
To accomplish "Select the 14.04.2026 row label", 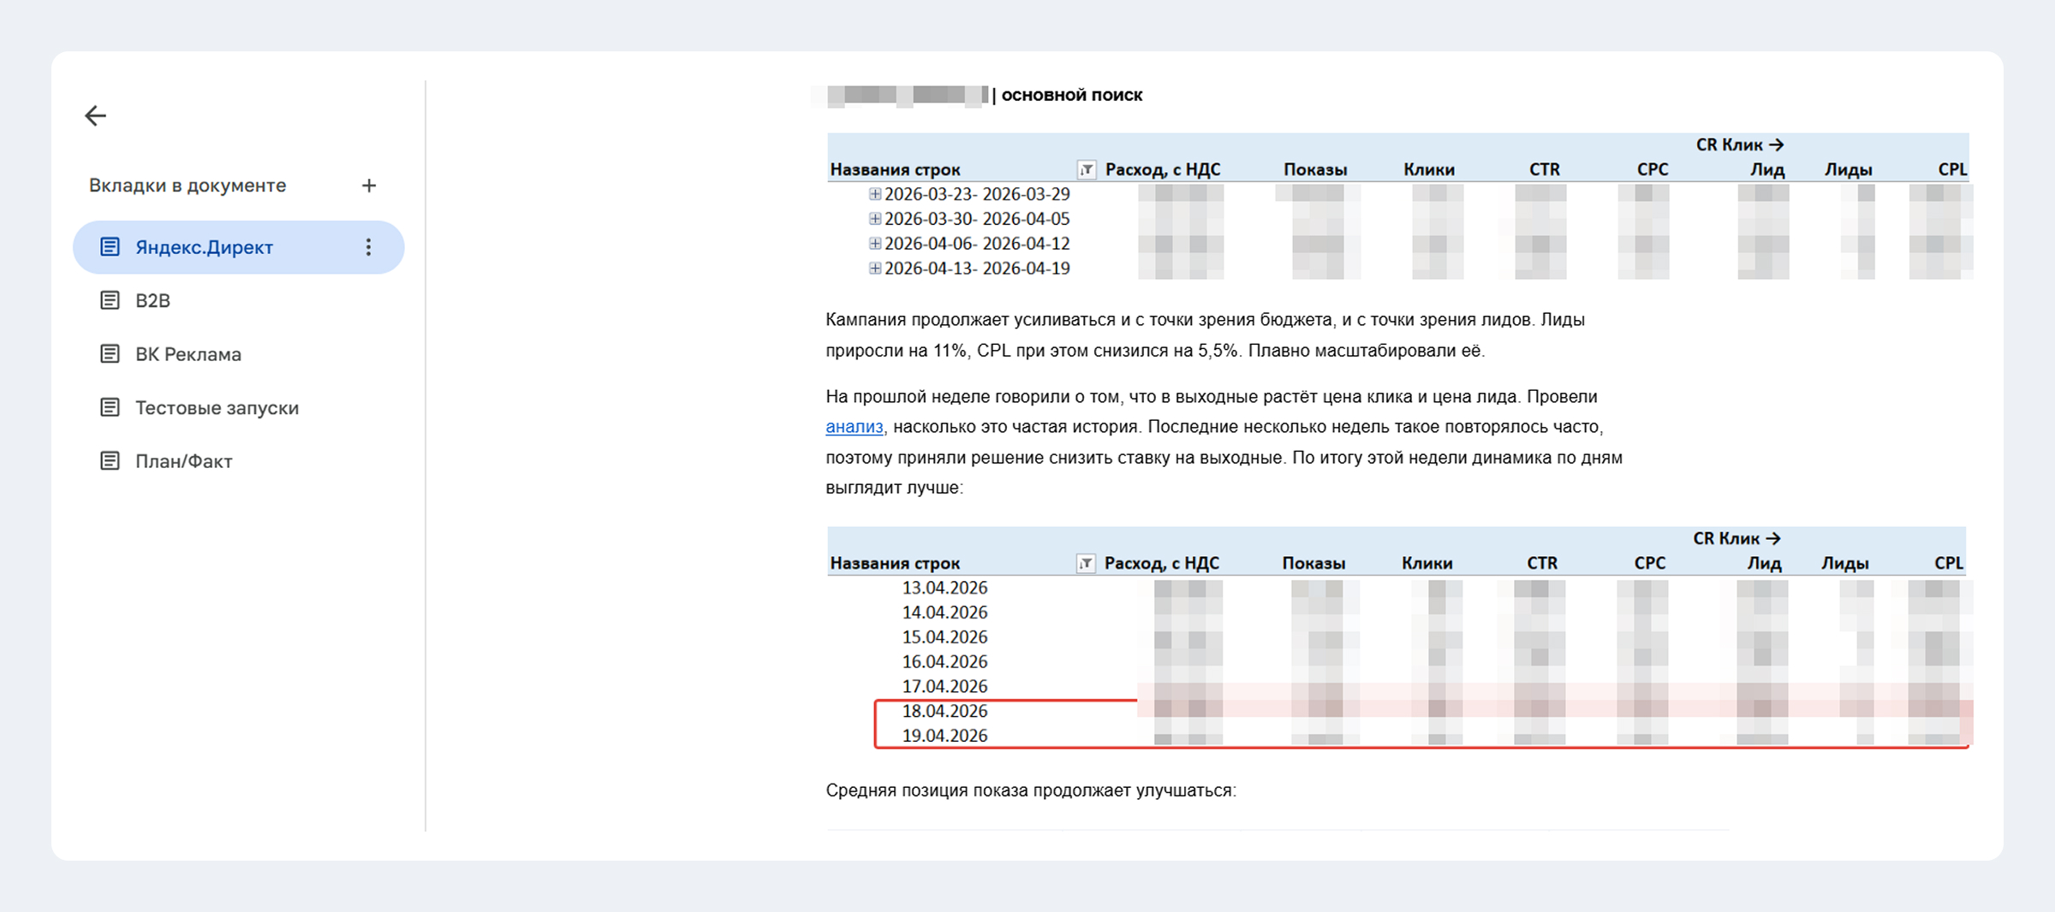I will [944, 613].
